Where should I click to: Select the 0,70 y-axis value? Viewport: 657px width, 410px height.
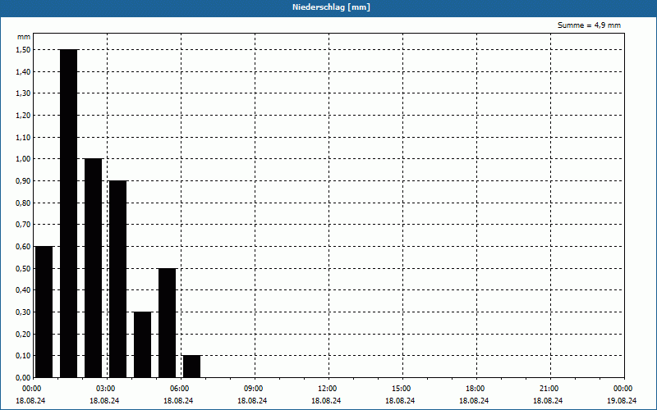23,225
